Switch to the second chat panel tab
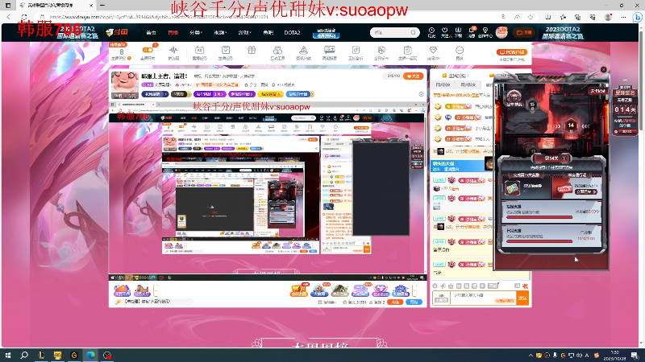This screenshot has height=362, width=645. tap(468, 84)
